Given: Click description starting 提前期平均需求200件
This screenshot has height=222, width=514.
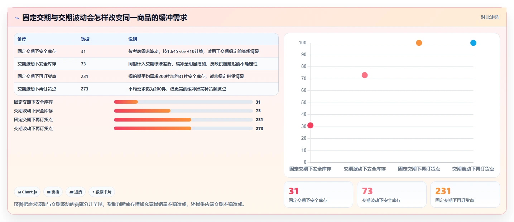Looking at the screenshot, I should (186, 77).
